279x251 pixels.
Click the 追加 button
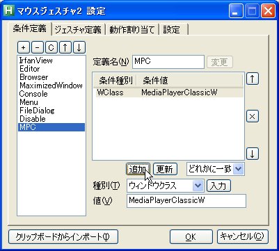(x=138, y=170)
